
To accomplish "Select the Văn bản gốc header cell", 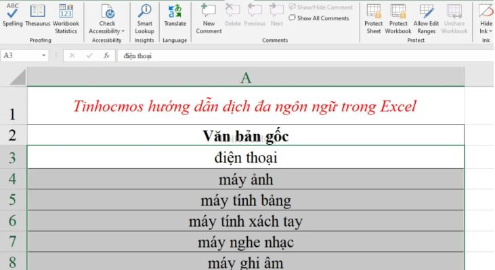I will (246, 135).
